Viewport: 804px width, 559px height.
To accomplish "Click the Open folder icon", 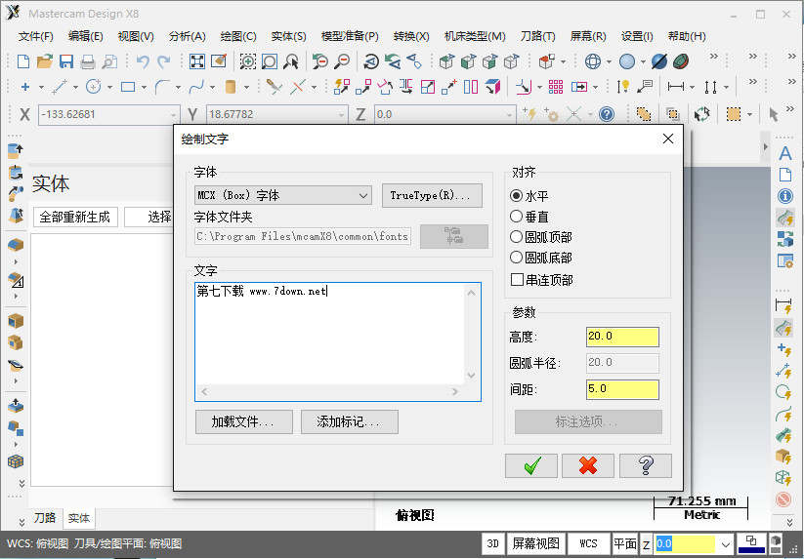I will coord(45,61).
